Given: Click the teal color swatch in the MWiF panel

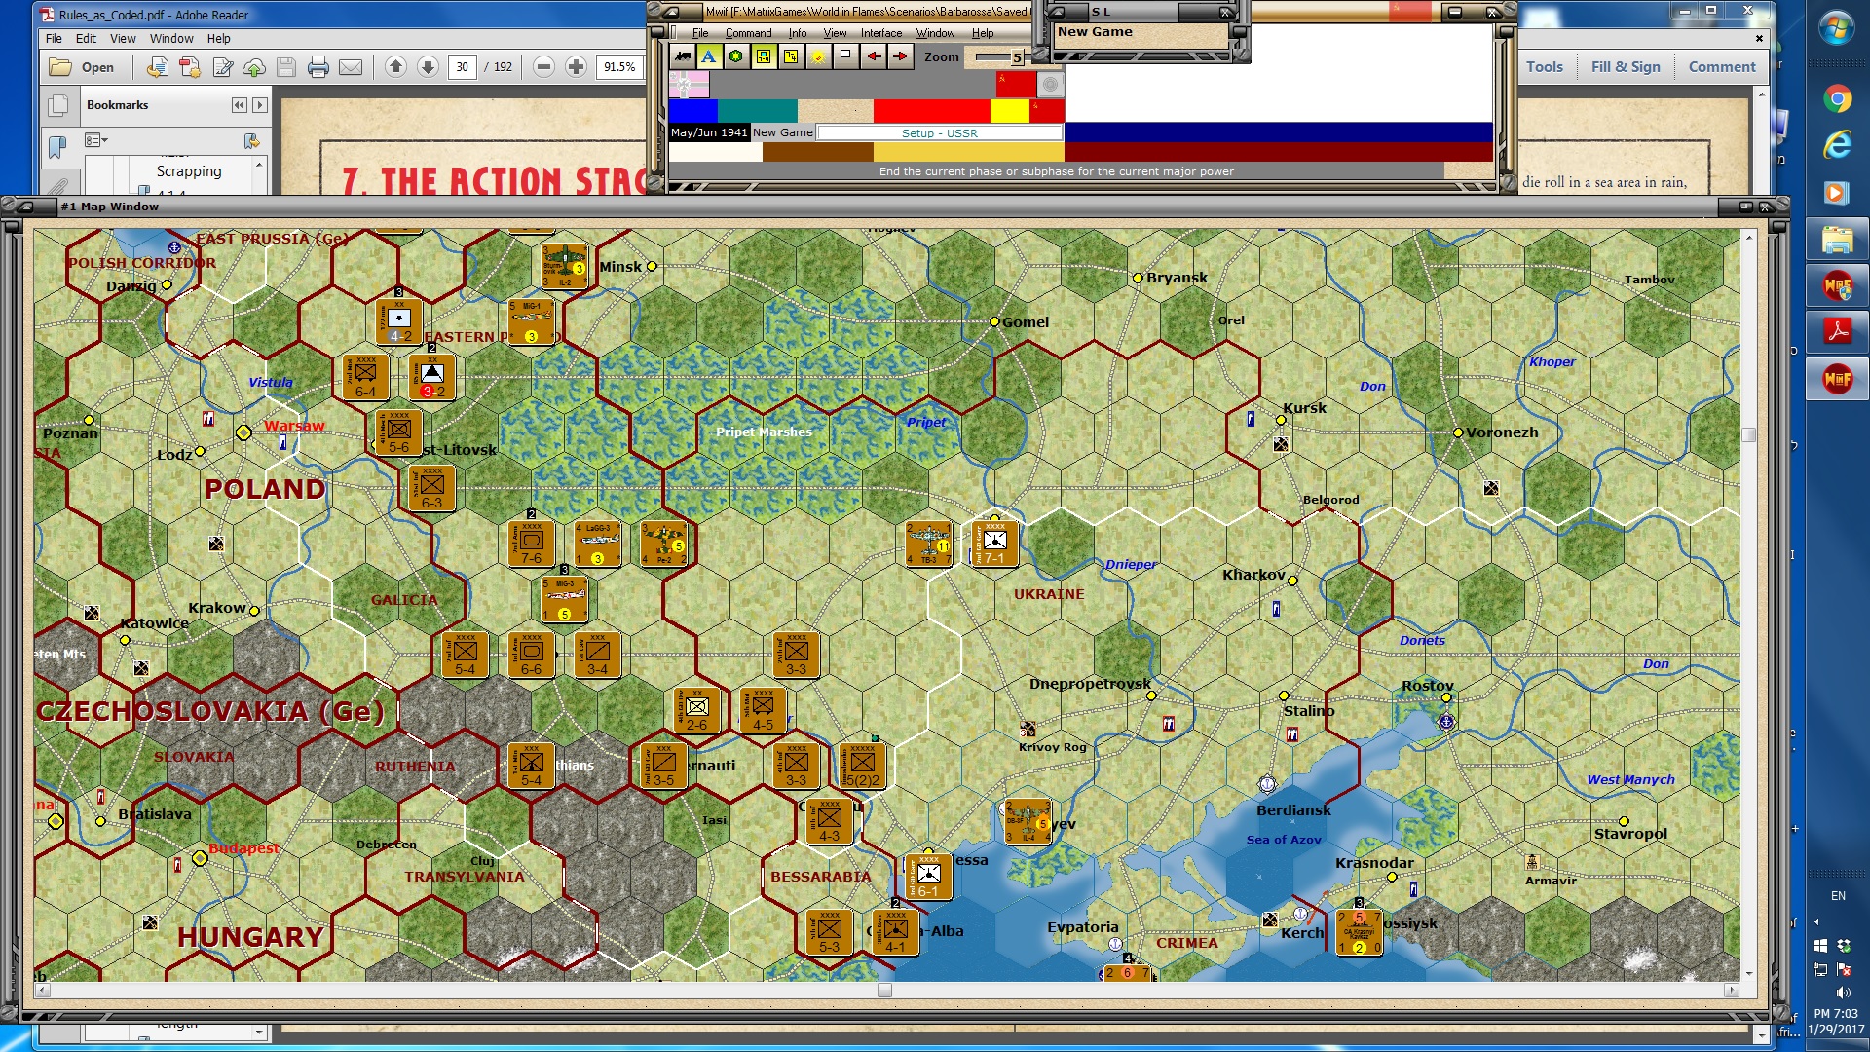Looking at the screenshot, I should coord(757,111).
